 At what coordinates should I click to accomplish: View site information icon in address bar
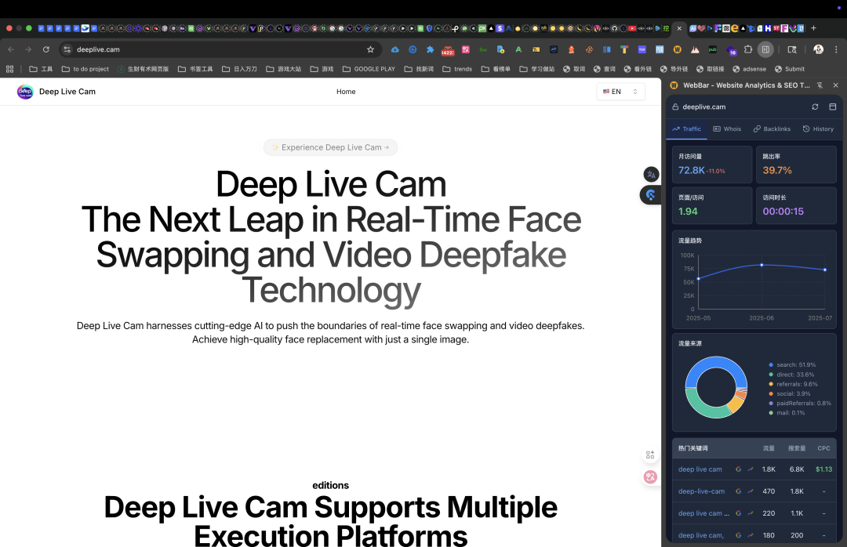(67, 49)
